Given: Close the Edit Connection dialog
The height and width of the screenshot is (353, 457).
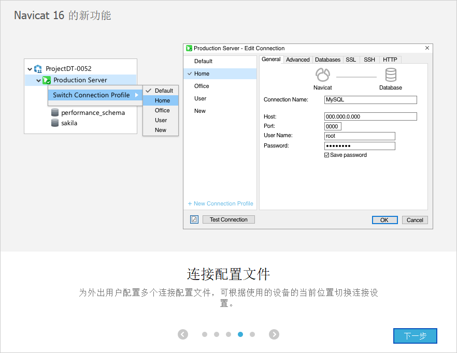Looking at the screenshot, I should point(427,48).
